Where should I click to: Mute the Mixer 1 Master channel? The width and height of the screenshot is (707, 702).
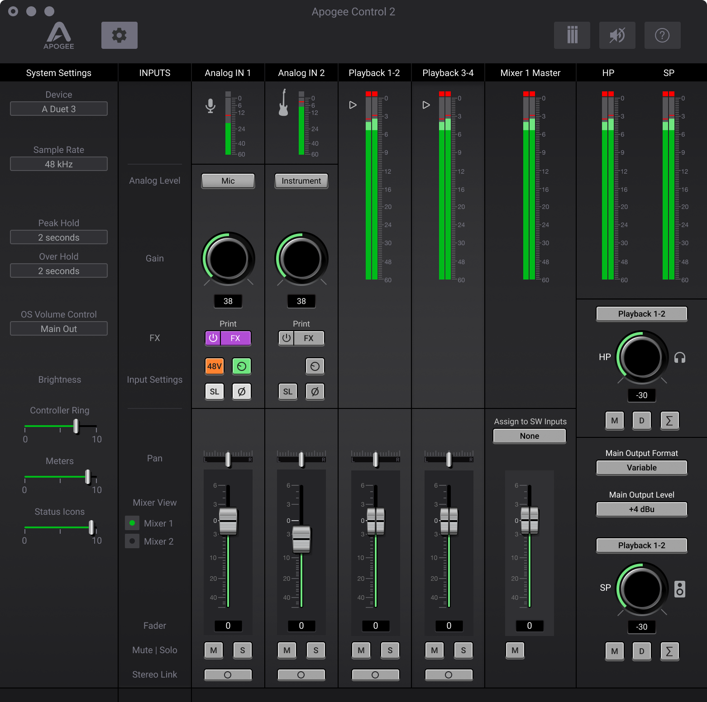click(515, 650)
